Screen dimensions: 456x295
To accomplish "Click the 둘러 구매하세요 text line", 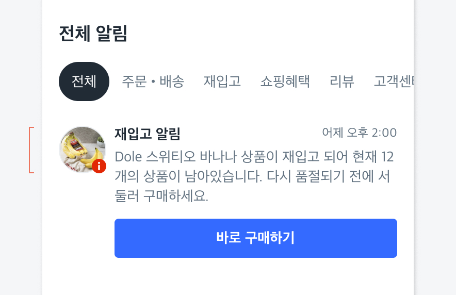I will [x=161, y=196].
